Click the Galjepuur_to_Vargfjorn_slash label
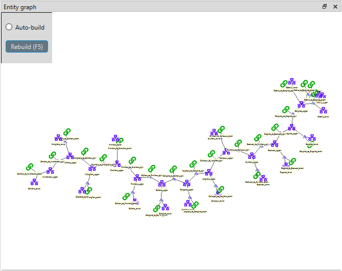 (220, 196)
